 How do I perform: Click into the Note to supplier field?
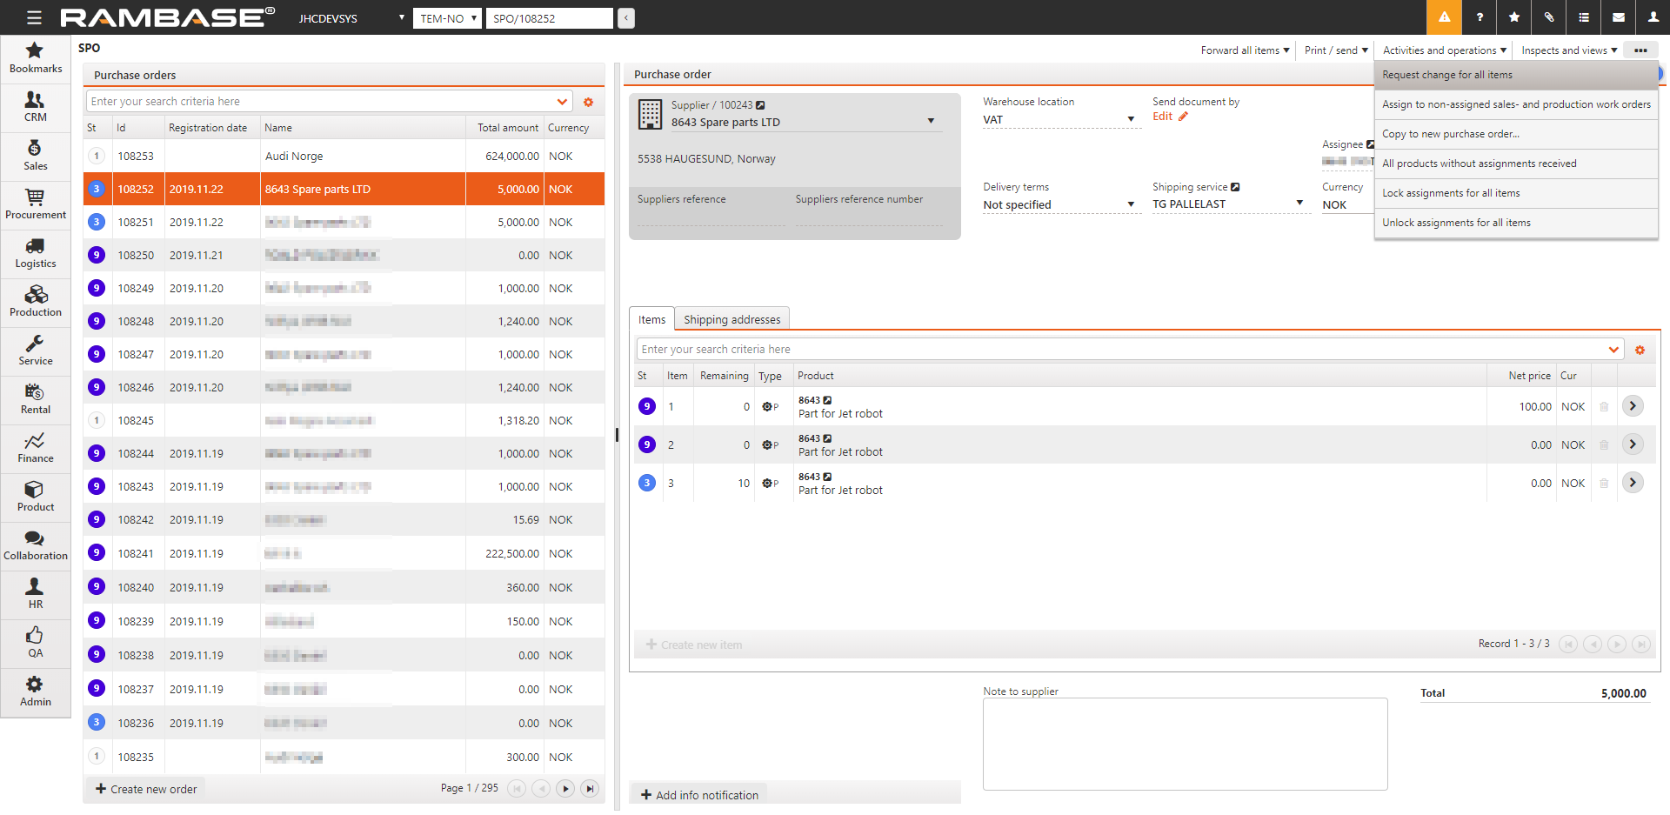[x=1185, y=744]
